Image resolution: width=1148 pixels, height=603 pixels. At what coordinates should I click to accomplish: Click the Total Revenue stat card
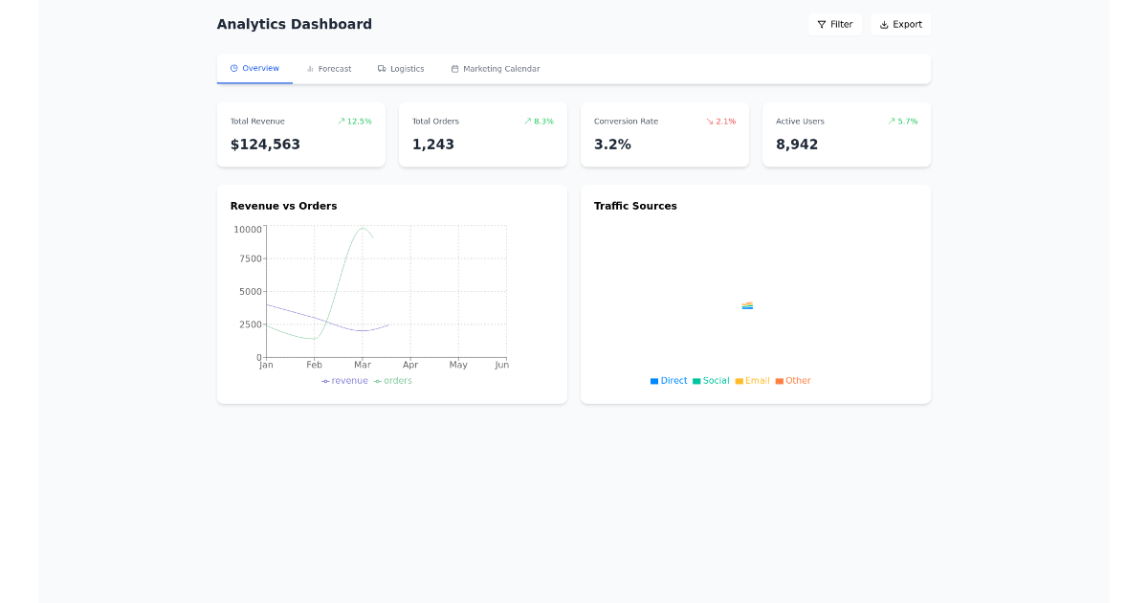coord(300,134)
